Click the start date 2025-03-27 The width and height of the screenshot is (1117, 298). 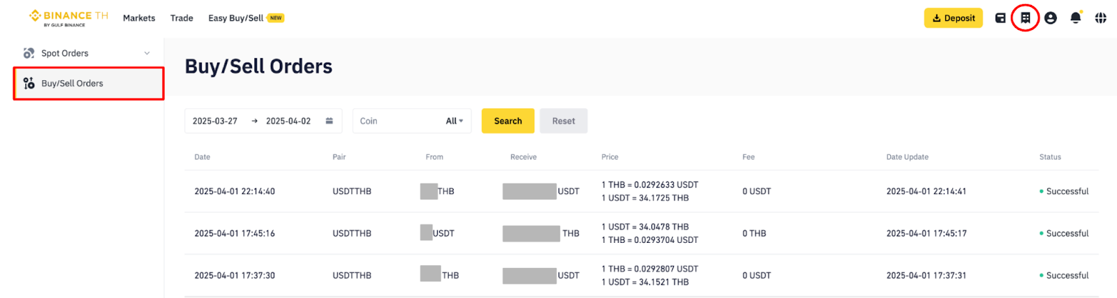[215, 121]
